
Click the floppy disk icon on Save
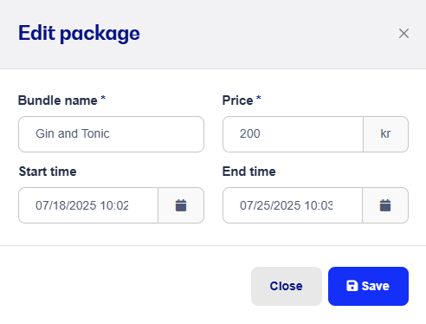click(x=352, y=286)
